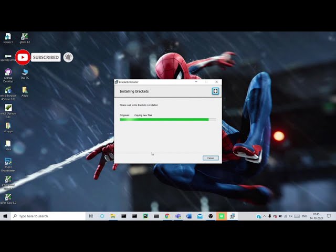The width and height of the screenshot is (336, 252).
Task: Select the gVim 8.2 desktop shortcut
Action: point(25,38)
